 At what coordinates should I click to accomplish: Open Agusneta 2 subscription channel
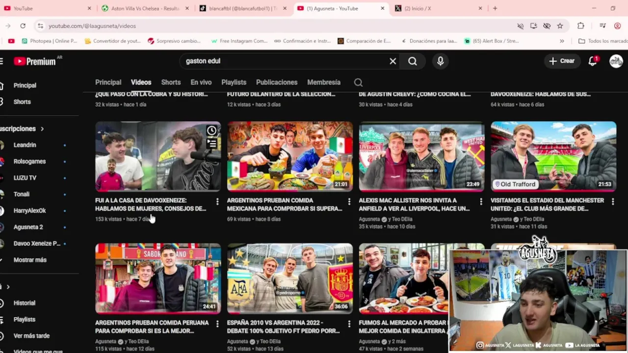click(28, 227)
